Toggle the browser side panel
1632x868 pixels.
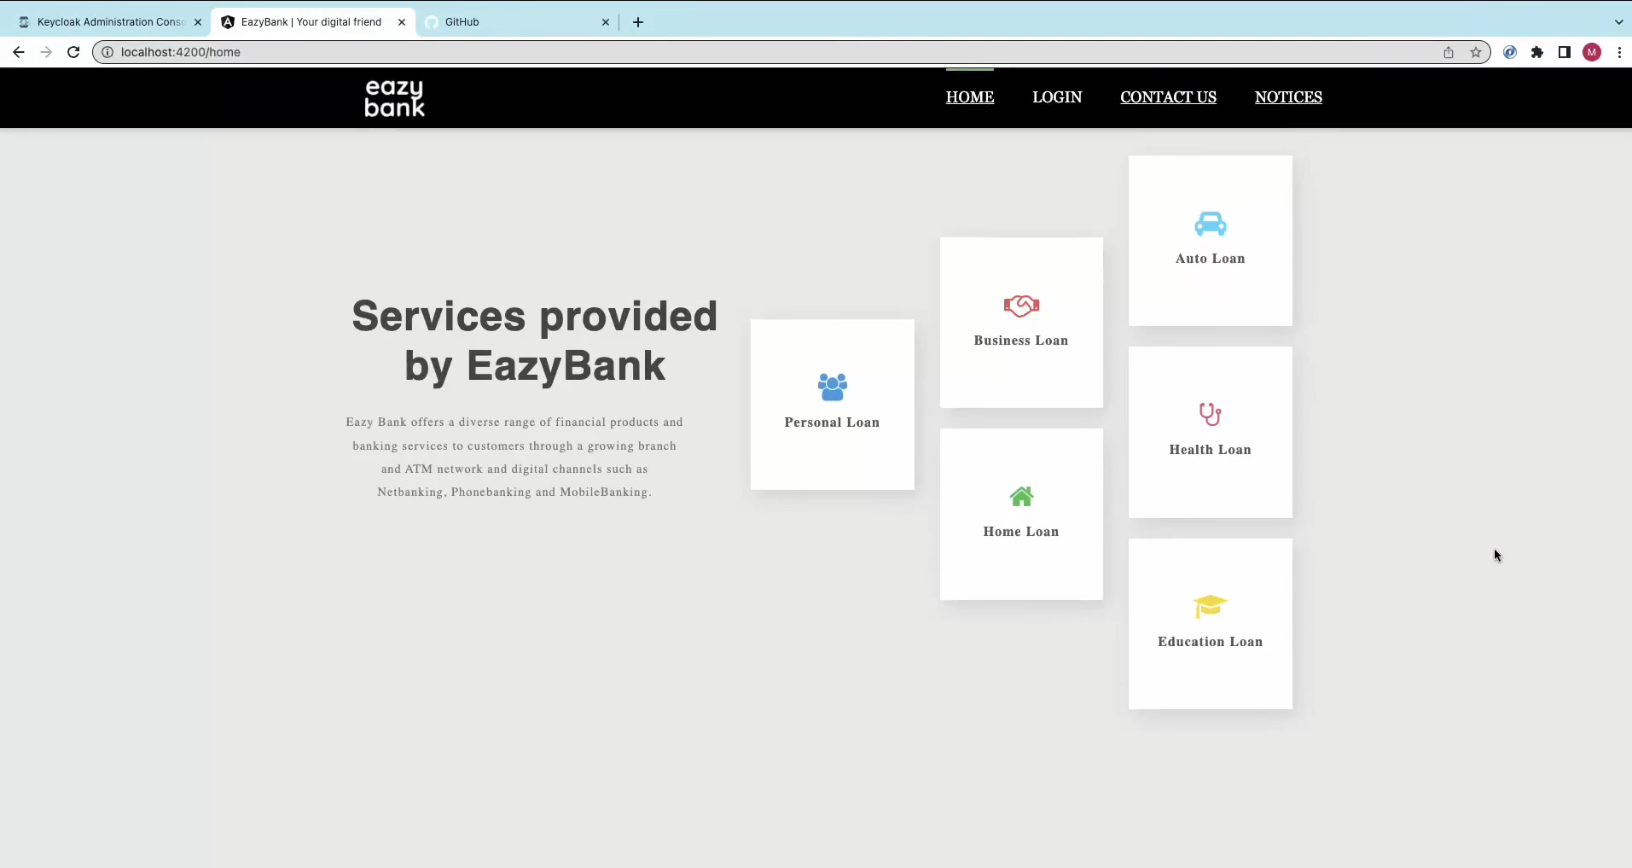click(1564, 52)
